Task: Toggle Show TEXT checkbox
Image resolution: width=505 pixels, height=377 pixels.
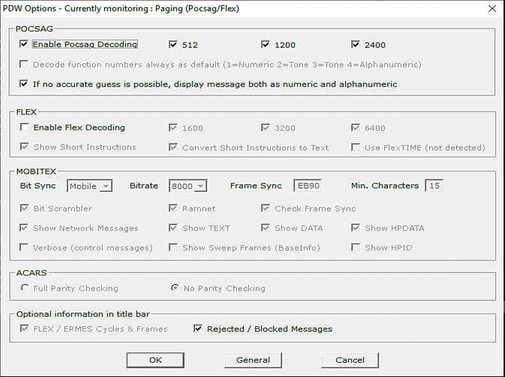Action: coord(173,228)
